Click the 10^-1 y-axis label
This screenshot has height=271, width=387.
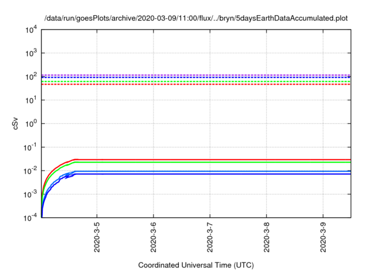click(30, 148)
